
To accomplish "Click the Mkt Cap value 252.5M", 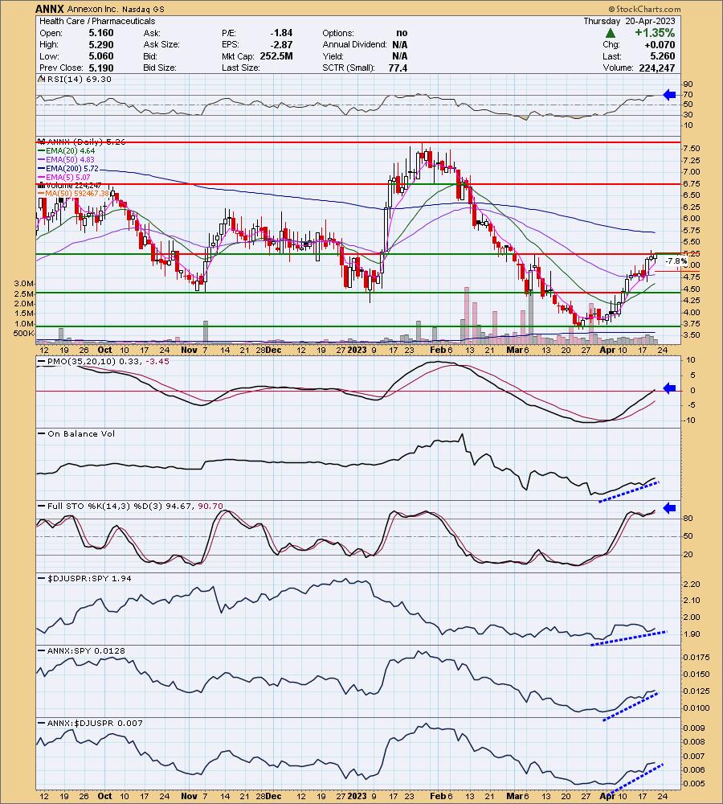I will coord(276,56).
